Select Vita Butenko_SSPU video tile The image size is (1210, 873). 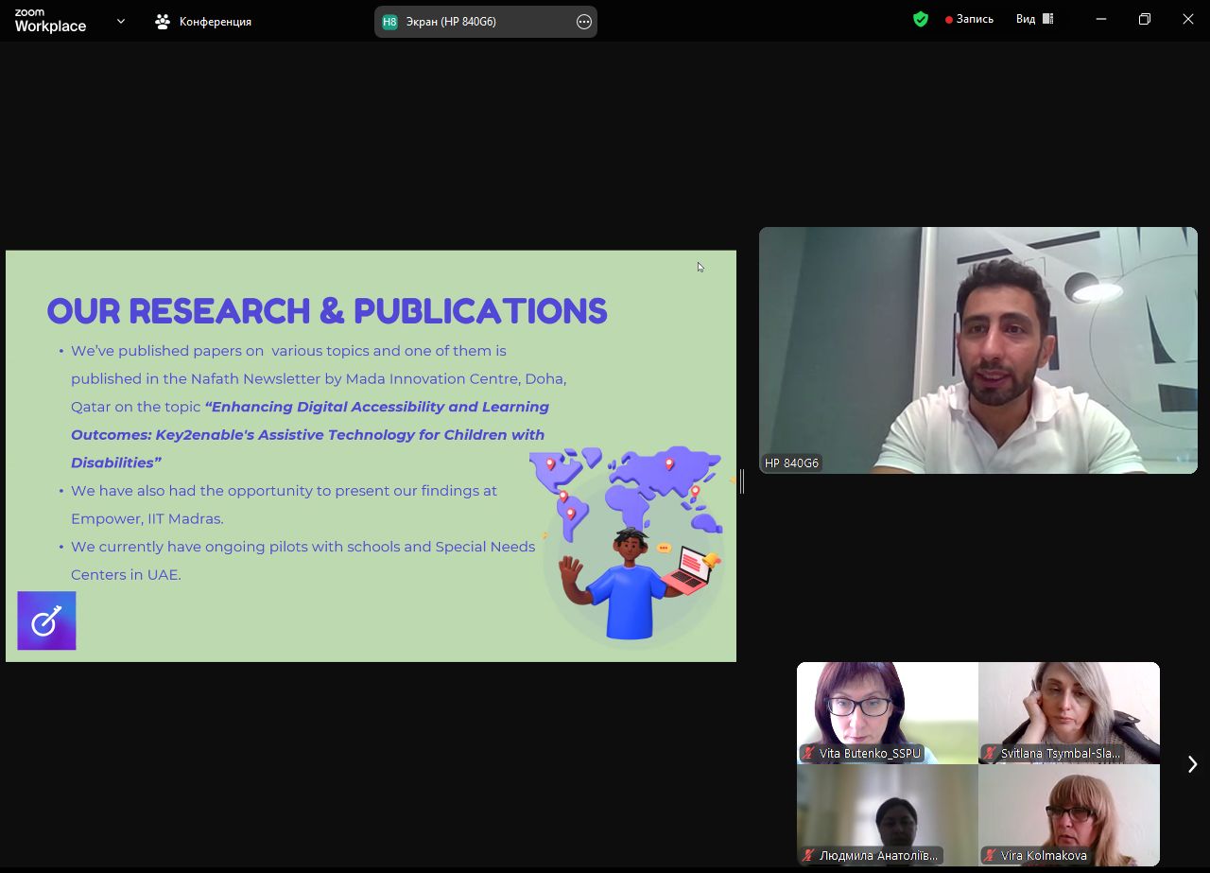[888, 713]
